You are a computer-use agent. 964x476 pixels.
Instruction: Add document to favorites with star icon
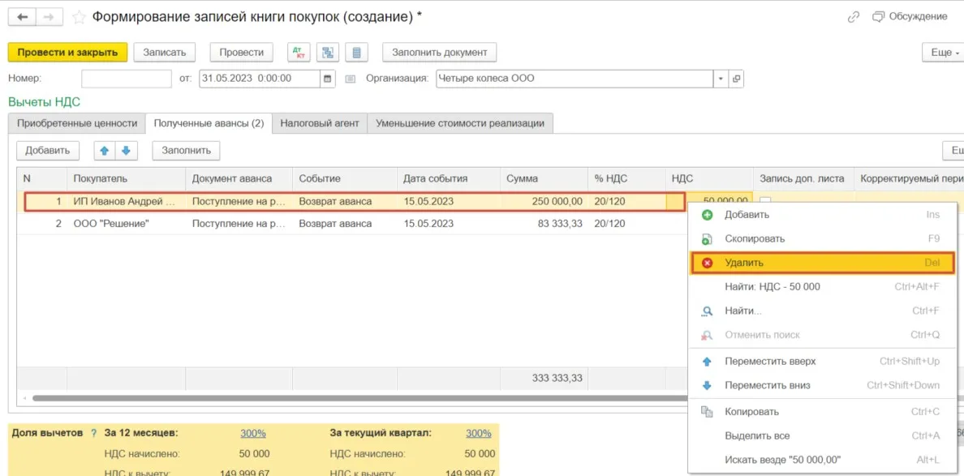(79, 17)
